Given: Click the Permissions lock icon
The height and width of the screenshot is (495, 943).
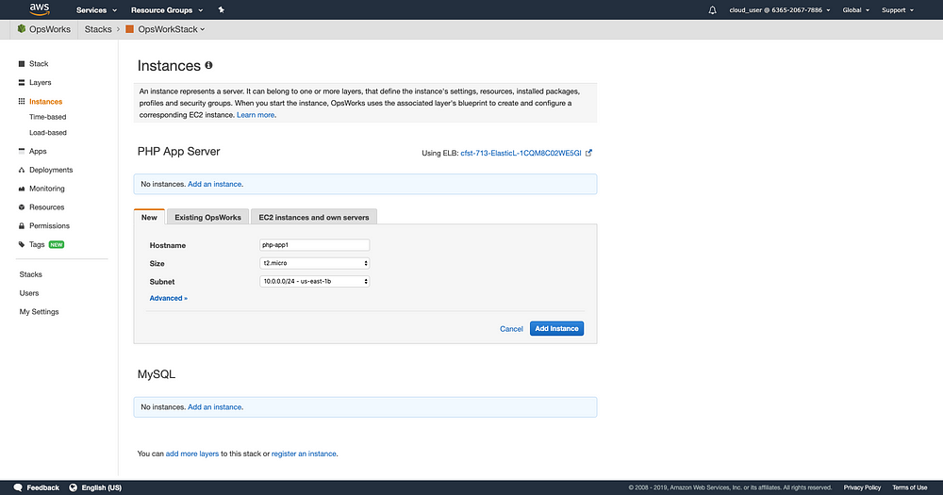Looking at the screenshot, I should click(22, 225).
